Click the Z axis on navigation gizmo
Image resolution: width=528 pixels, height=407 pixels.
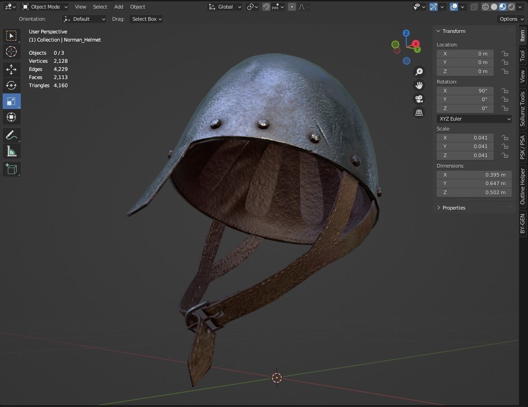click(x=406, y=33)
